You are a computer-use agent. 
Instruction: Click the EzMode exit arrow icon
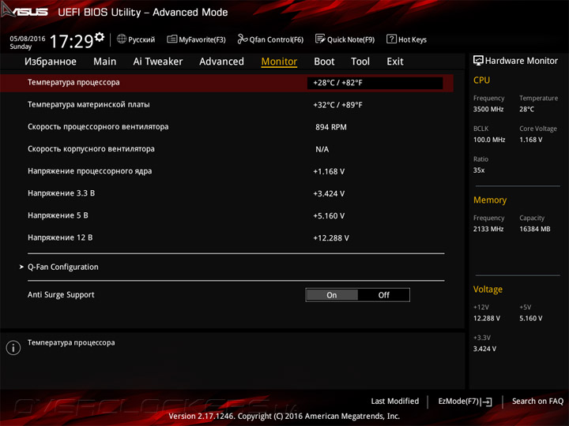point(487,402)
